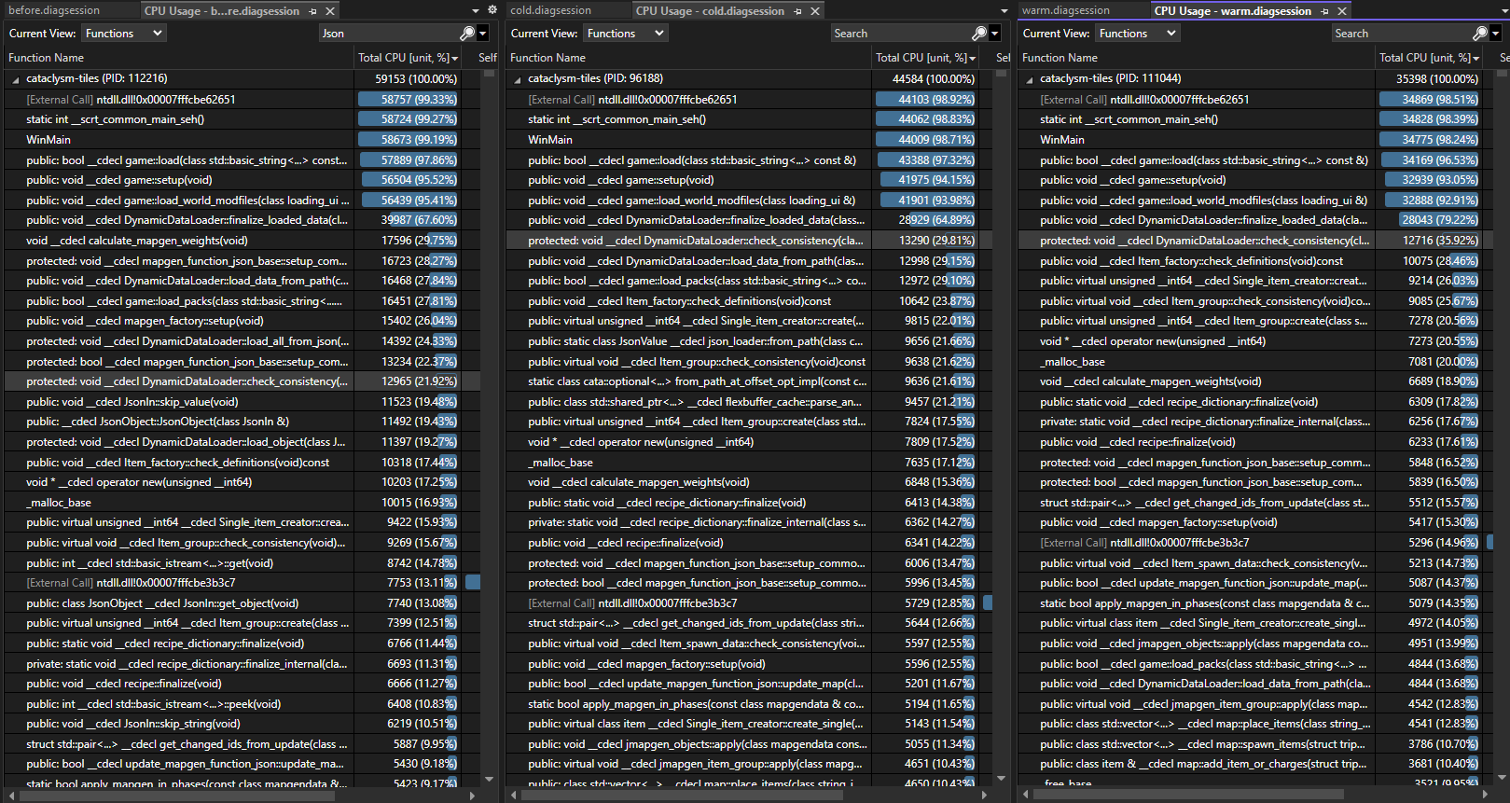
Task: Click the down arrow on the before pane's vertical scrollbar
Action: [x=490, y=779]
